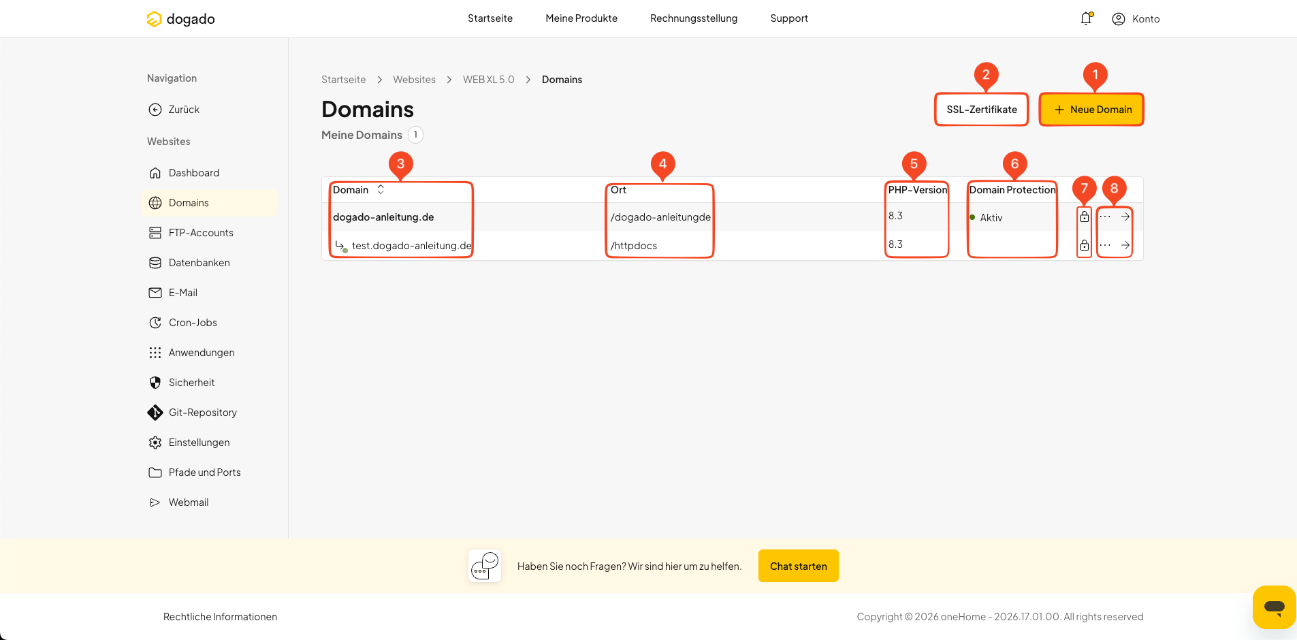Screen dimensions: 1297x640
Task: Click PHP version 8.3 for test.dogado-anleitung.de
Action: (895, 244)
